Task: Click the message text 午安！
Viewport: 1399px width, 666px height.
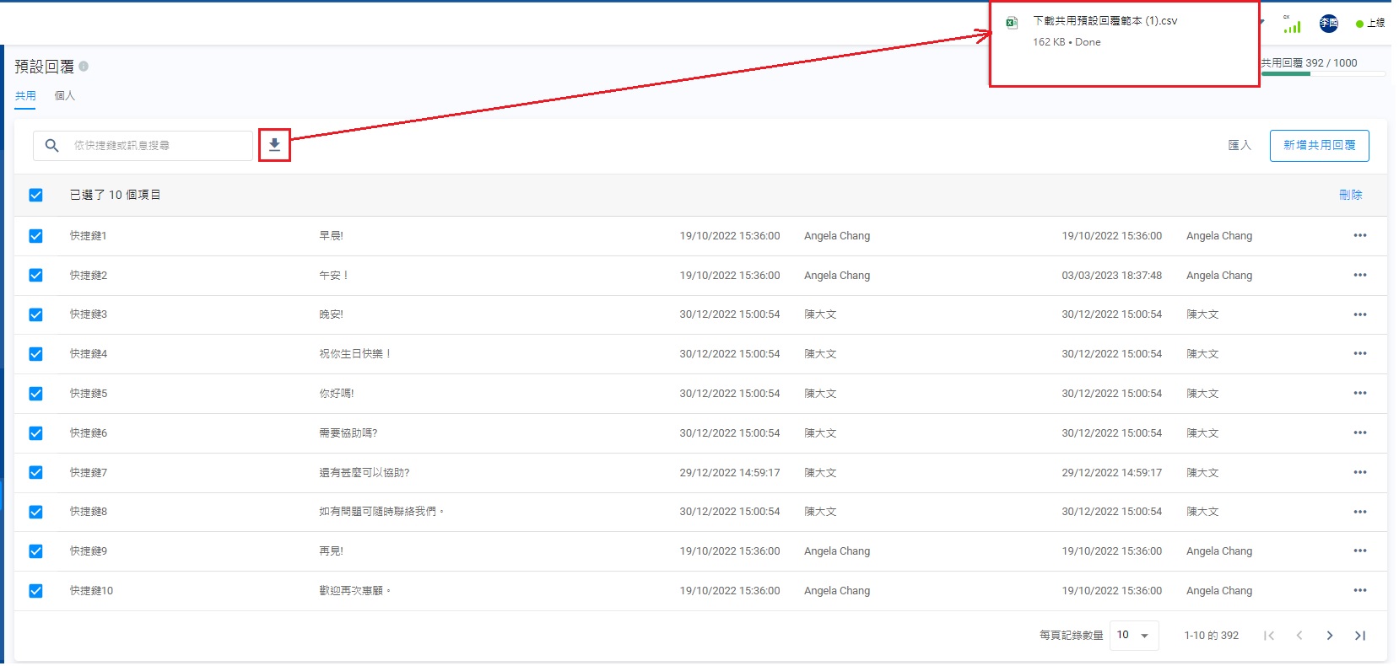Action: click(334, 276)
